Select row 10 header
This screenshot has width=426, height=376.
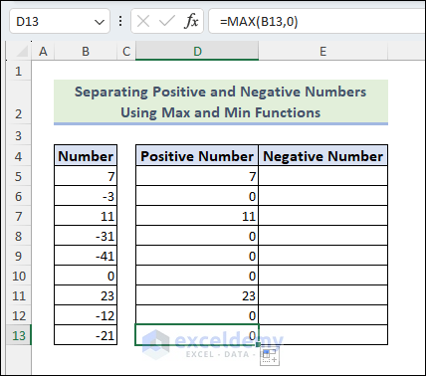(19, 276)
